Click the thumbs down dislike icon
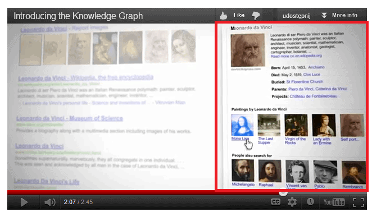 [x=256, y=16]
